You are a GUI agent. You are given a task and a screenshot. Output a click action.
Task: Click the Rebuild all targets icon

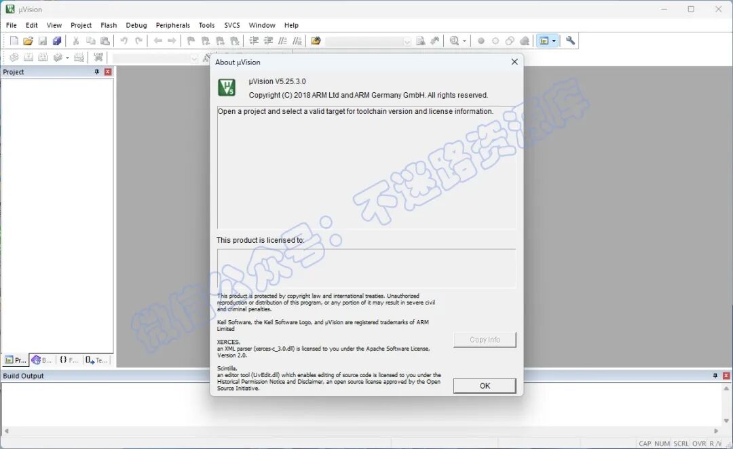pos(43,58)
